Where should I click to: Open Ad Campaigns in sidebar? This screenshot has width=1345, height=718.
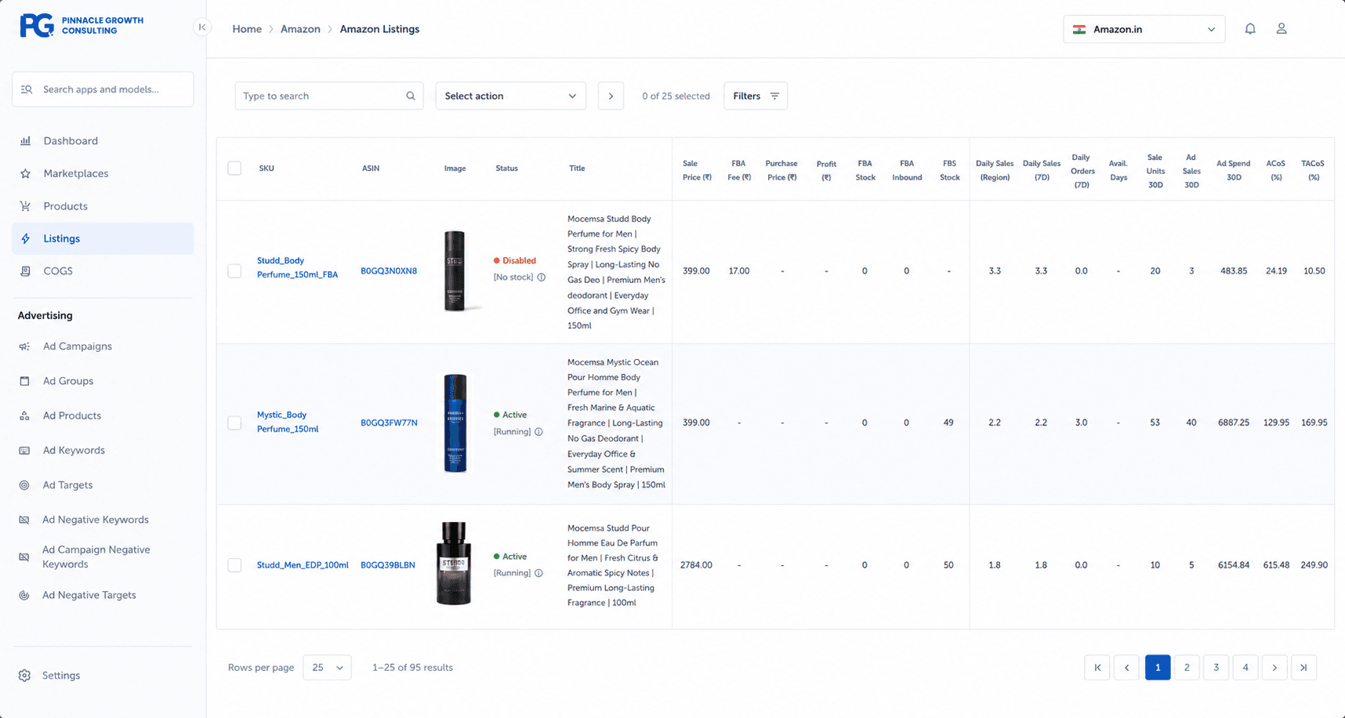[103, 346]
